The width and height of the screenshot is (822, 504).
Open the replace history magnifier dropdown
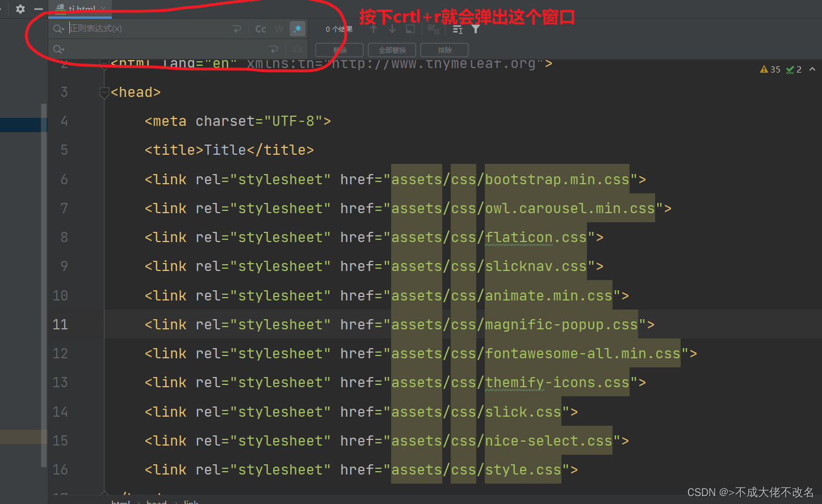(x=58, y=50)
